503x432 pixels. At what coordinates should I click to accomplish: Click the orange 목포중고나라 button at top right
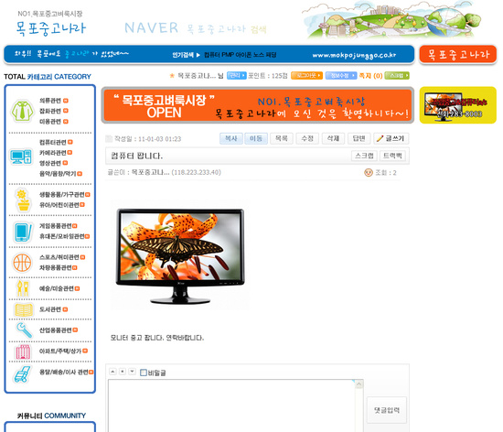(x=458, y=54)
